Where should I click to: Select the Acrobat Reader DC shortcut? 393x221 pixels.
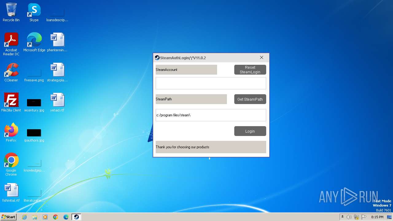click(x=11, y=44)
